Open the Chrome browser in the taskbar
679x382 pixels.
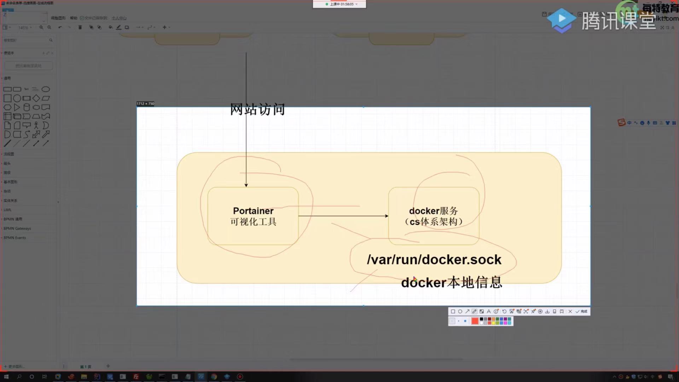pos(214,377)
